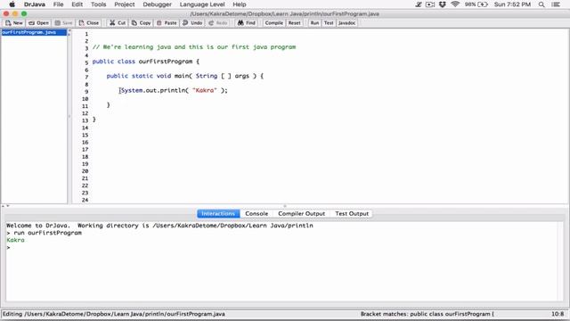This screenshot has width=570, height=321.
Task: Open Notification Center from the menu bar
Action: tap(556, 4)
